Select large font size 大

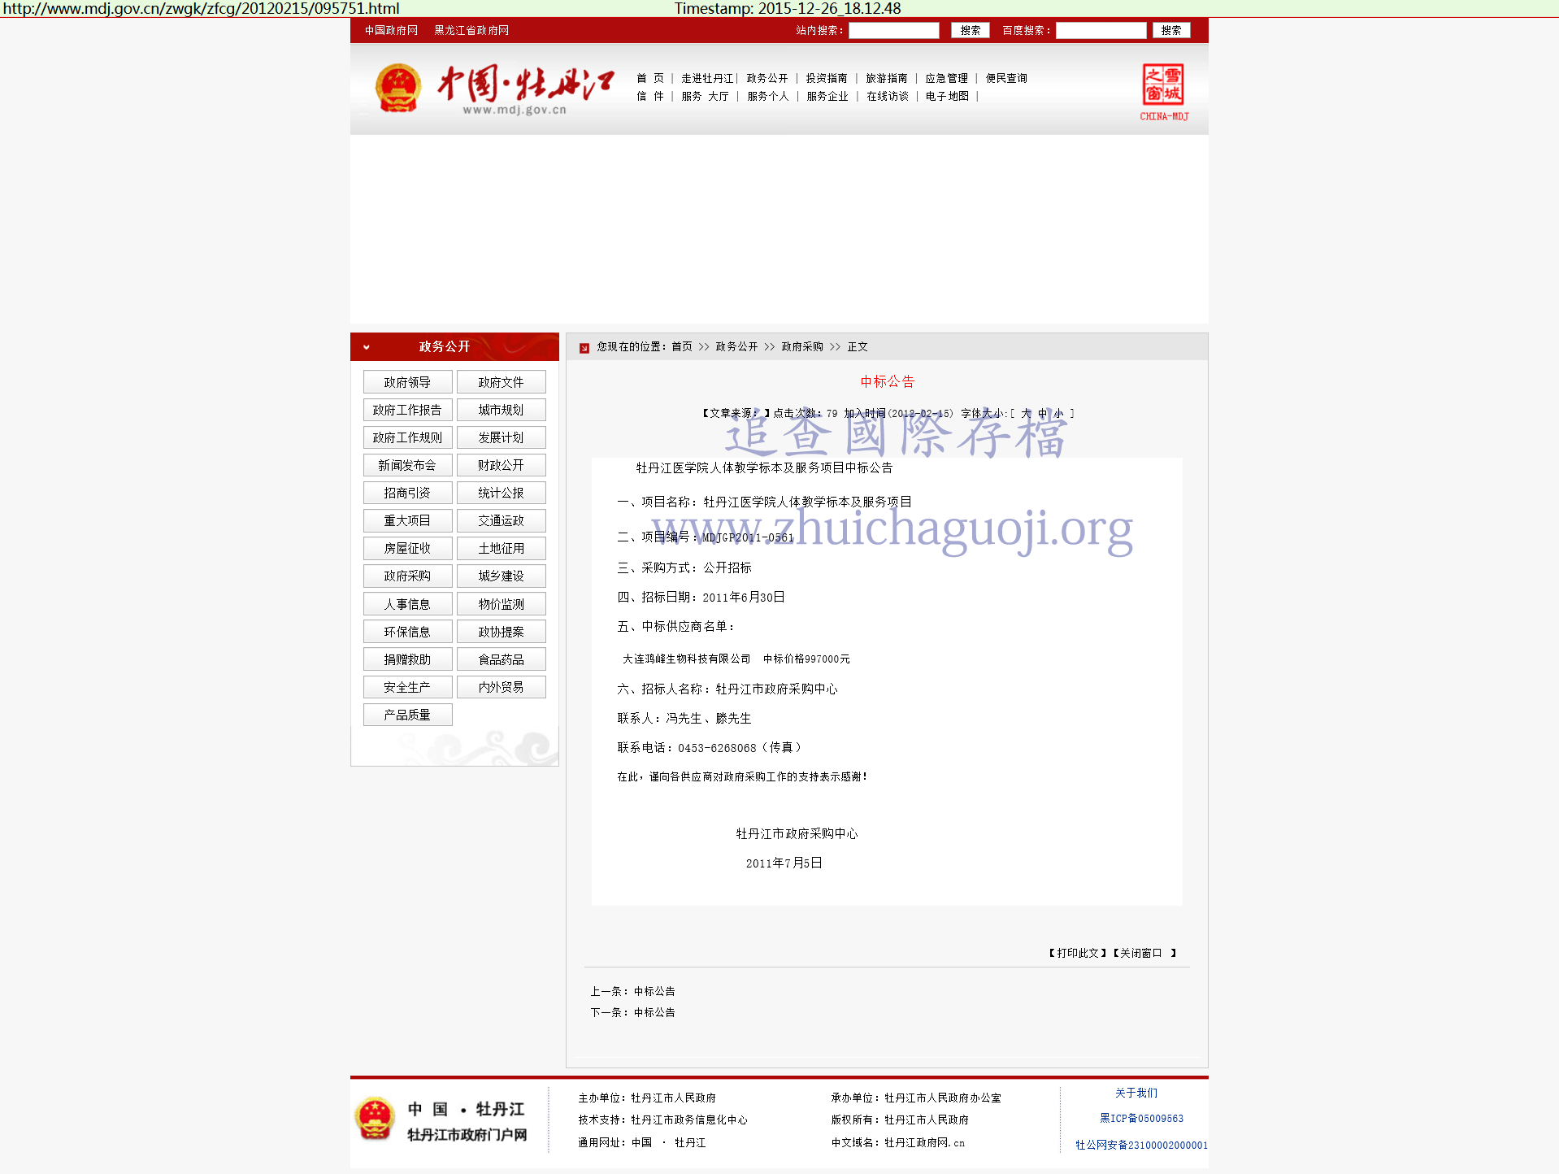1026,414
